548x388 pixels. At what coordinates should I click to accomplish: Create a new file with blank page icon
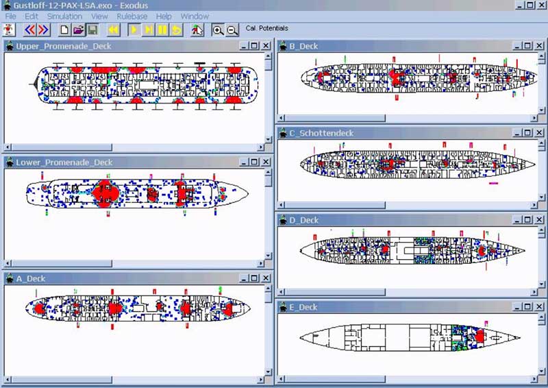pos(64,29)
